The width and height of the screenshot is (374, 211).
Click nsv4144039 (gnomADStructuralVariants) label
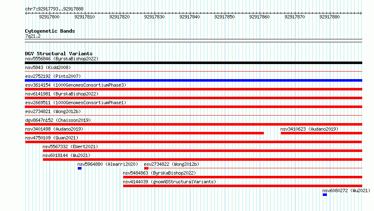tap(169, 182)
